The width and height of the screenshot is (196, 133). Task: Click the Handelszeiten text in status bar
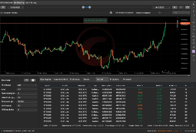(x=19, y=131)
